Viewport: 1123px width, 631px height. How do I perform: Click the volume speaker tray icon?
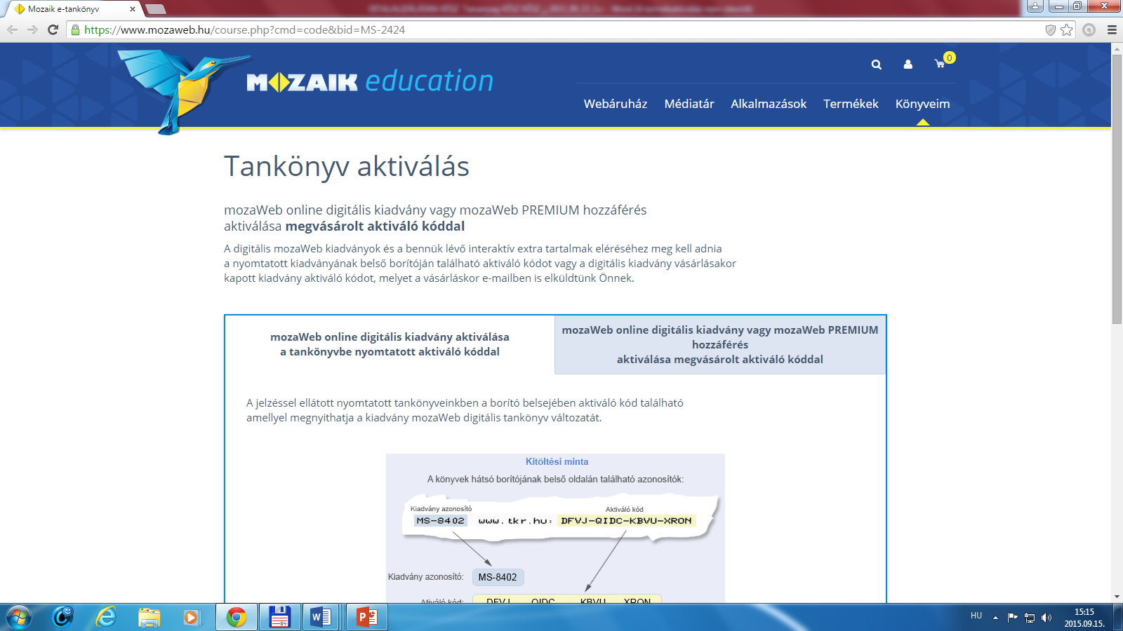tap(1046, 617)
